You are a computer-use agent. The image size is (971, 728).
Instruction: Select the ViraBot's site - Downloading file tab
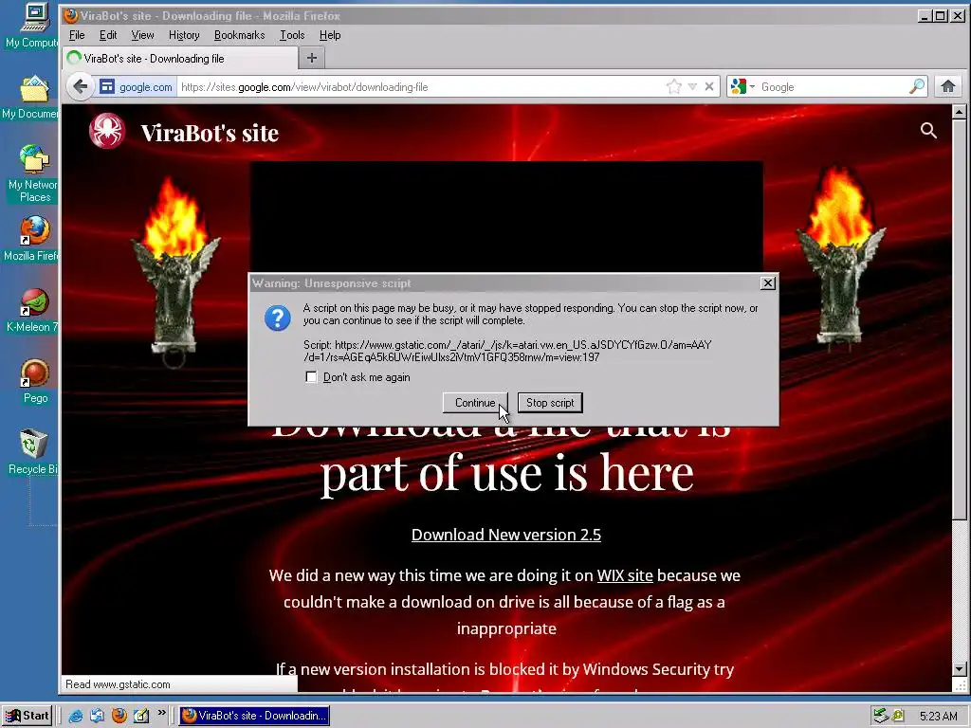click(180, 59)
